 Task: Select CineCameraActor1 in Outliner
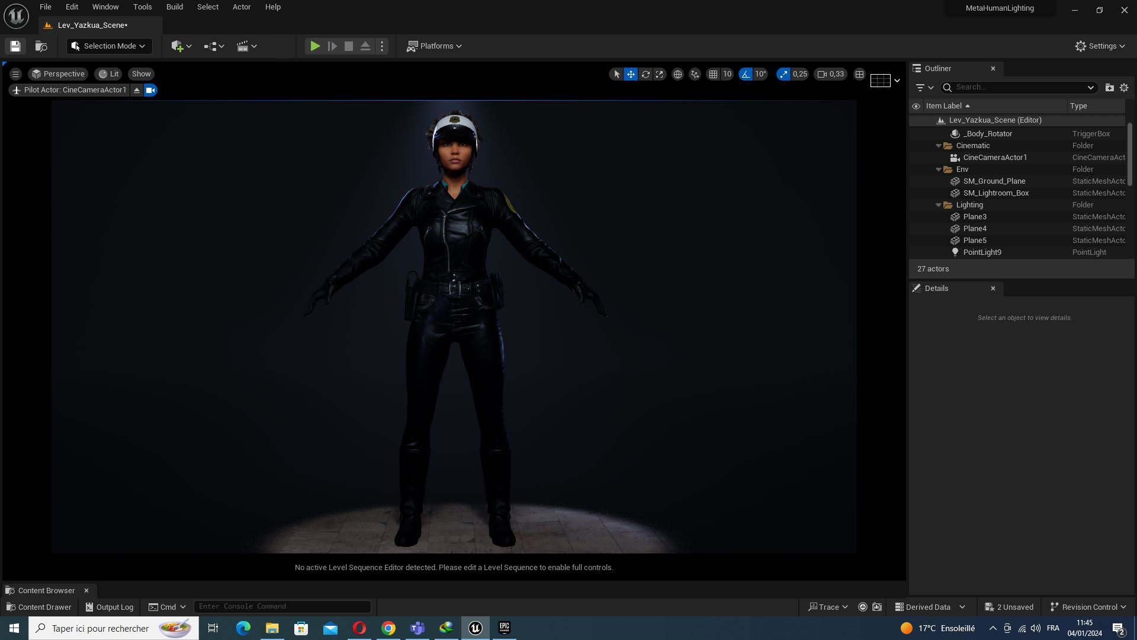pos(1017,158)
